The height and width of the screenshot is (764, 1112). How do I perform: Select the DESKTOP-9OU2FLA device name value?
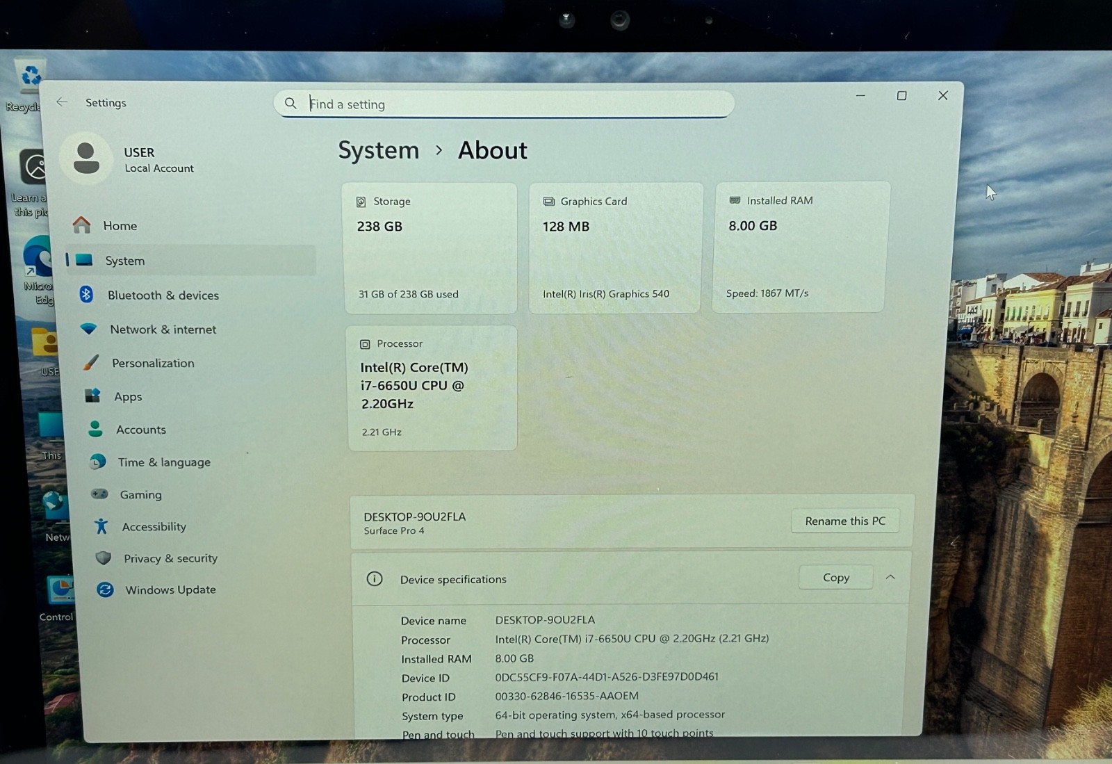click(x=545, y=619)
